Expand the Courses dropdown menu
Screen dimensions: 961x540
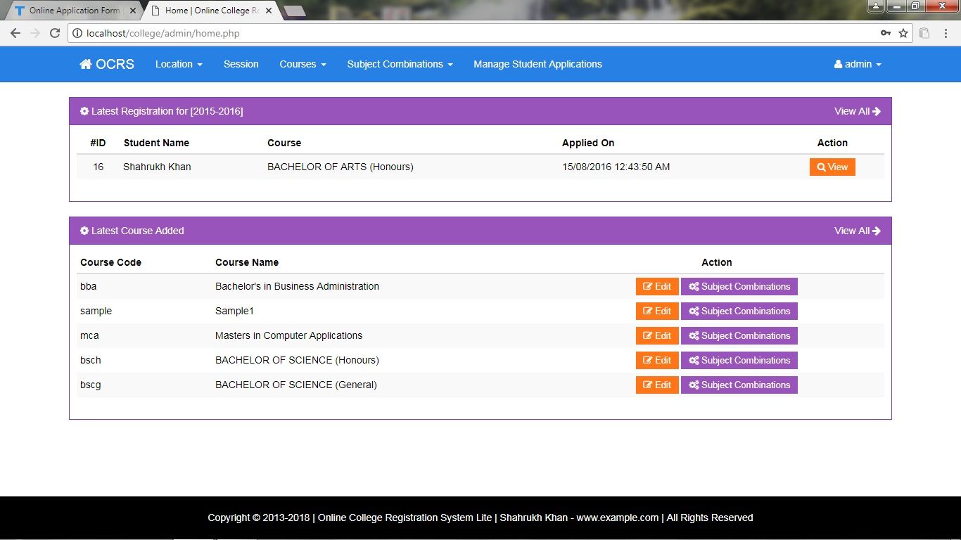303,64
